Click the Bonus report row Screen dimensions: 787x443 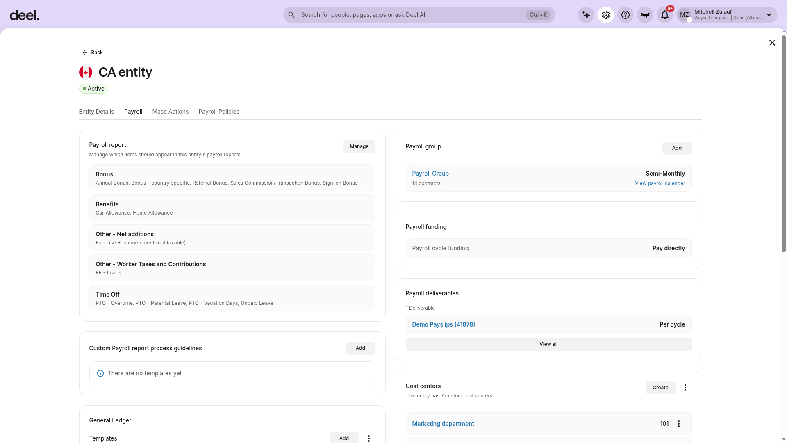tap(232, 178)
